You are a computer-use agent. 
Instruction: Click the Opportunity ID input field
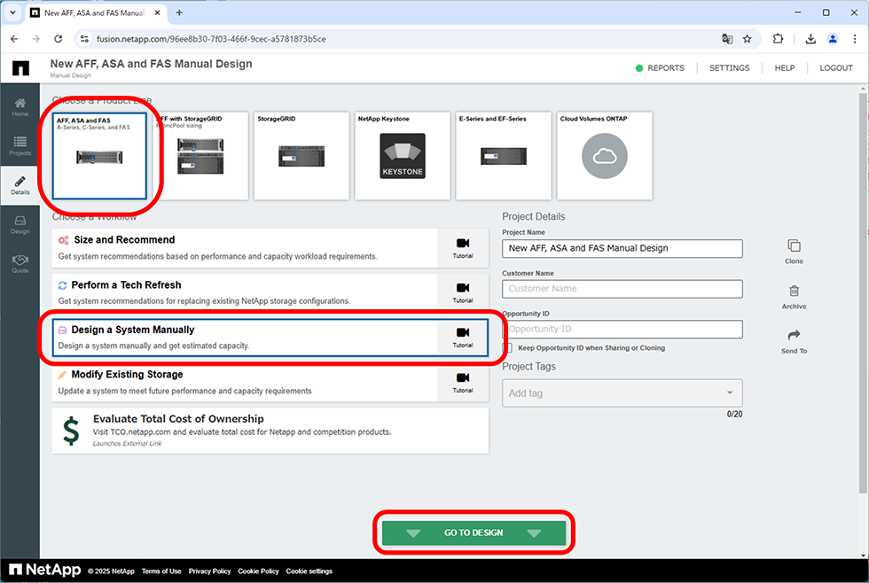[622, 329]
